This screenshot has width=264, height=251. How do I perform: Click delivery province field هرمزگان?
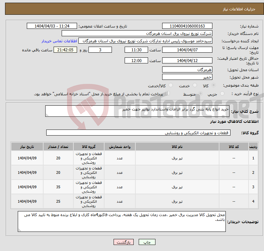[x=187, y=69]
